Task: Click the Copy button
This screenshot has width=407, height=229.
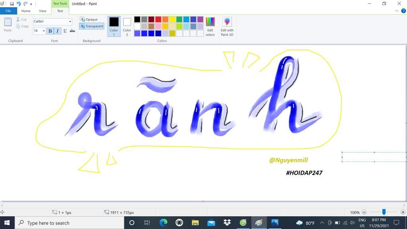Action: click(x=22, y=26)
